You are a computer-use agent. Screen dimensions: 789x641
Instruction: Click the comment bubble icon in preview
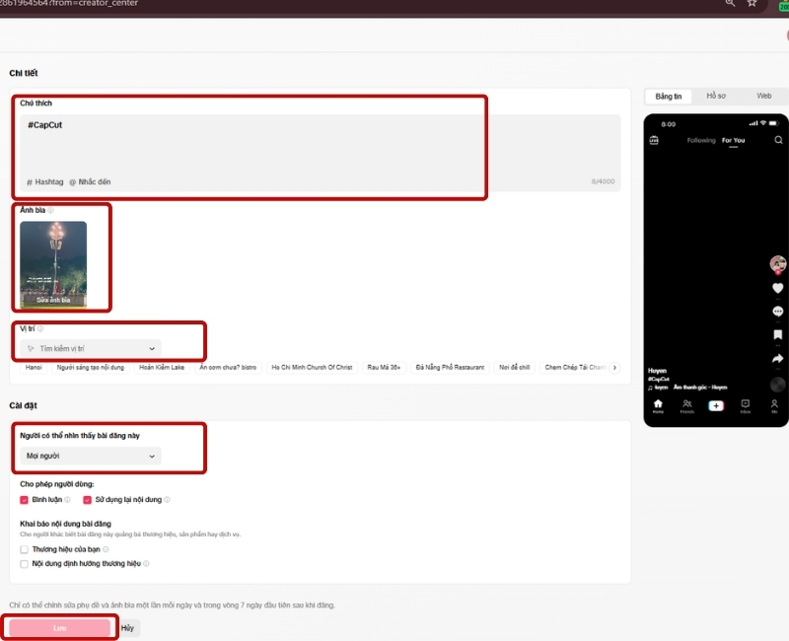777,312
